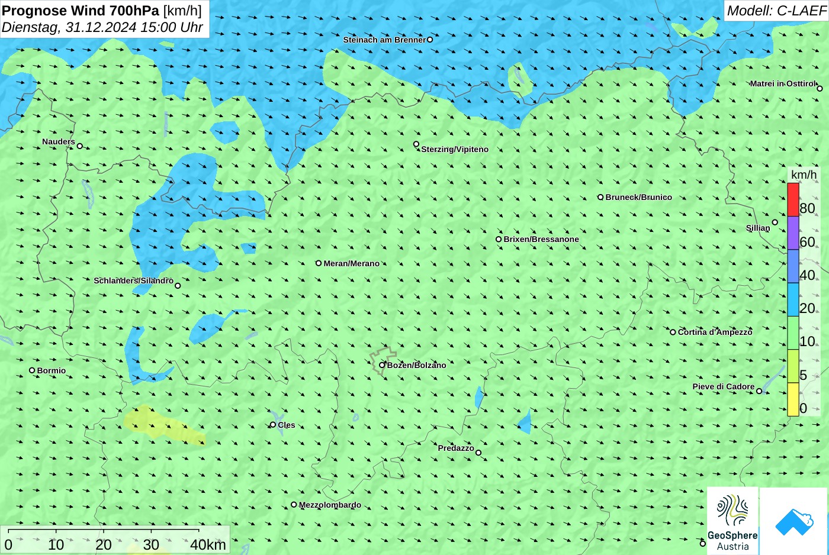829x555 pixels.
Task: Click the Brixen/Bressanone location marker
Action: pyautogui.click(x=499, y=239)
